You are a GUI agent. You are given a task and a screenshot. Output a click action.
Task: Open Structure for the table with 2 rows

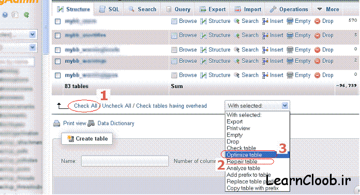click(x=215, y=61)
